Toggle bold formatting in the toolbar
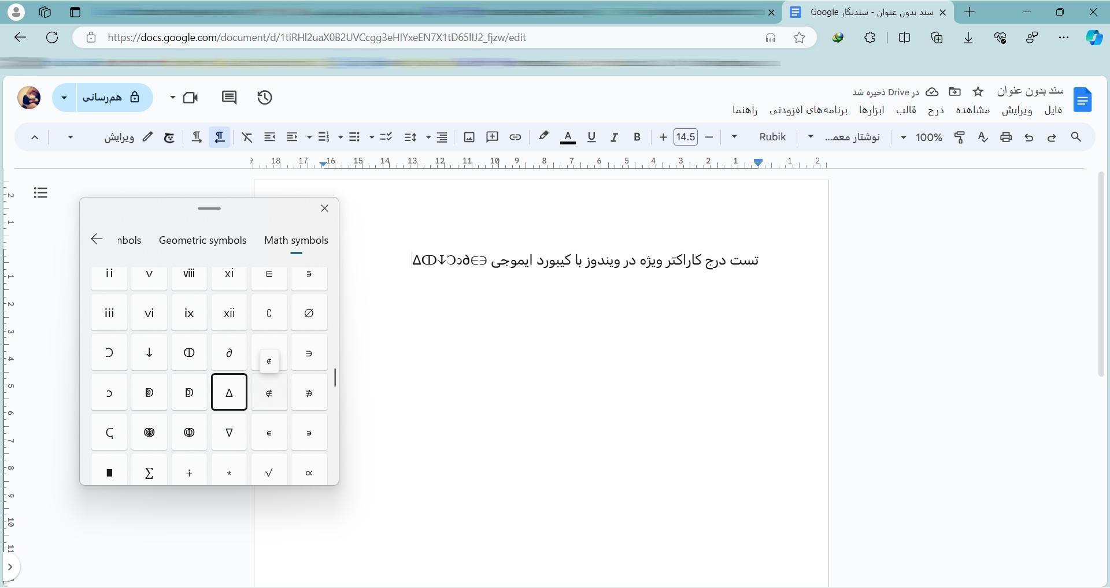Image resolution: width=1110 pixels, height=588 pixels. tap(637, 137)
